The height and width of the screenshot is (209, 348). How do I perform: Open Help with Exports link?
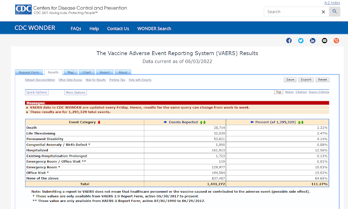(x=140, y=80)
